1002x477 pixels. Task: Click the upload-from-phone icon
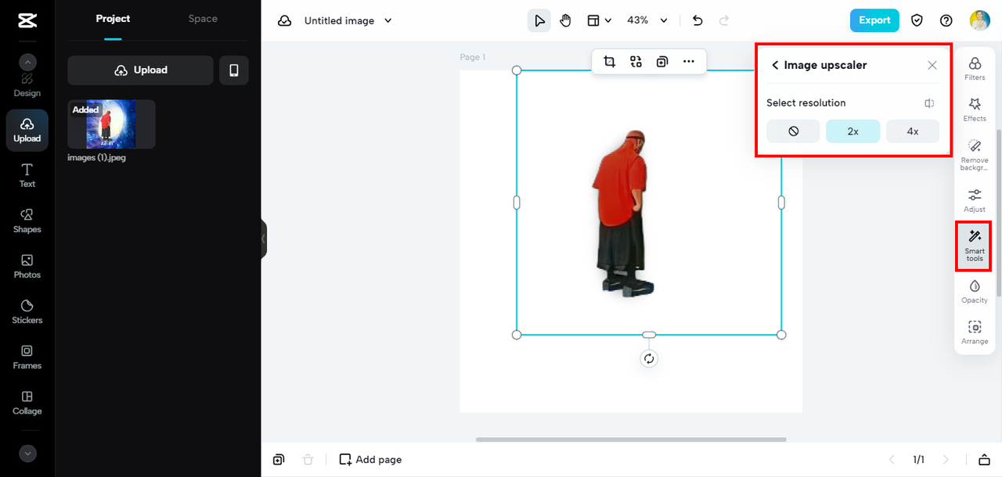click(x=233, y=70)
